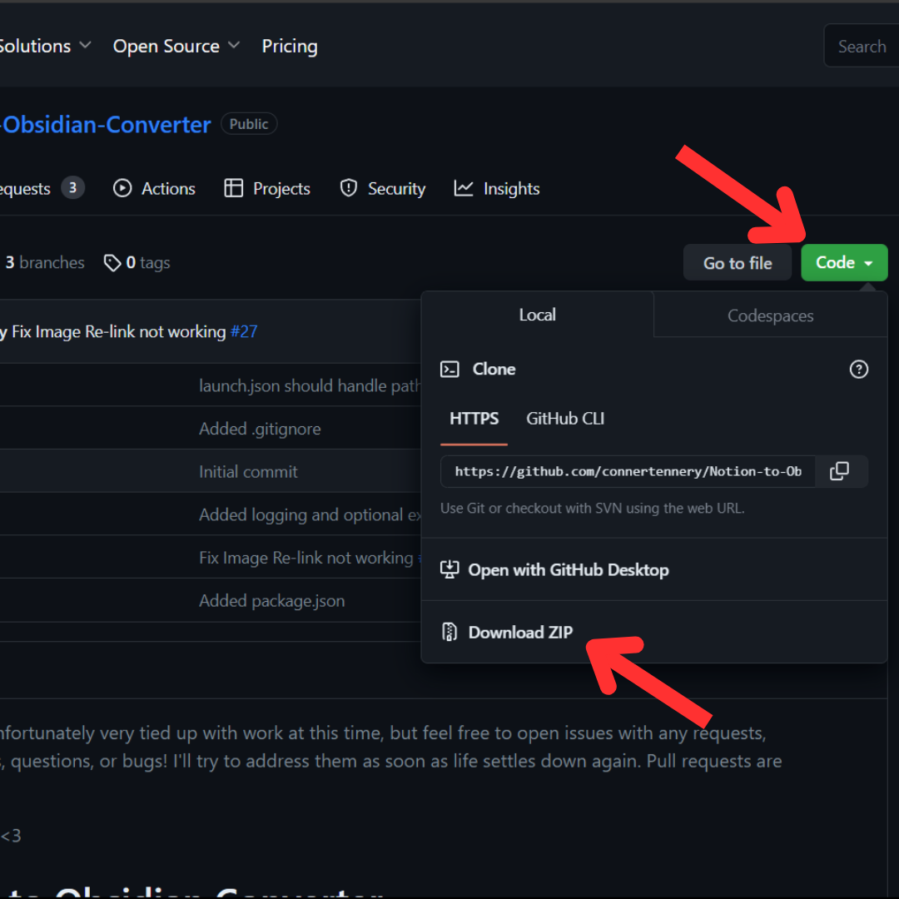
Task: Select the Local tab
Action: coord(537,315)
